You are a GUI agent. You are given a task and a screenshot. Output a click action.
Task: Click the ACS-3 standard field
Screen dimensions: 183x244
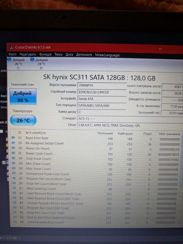click(130, 119)
